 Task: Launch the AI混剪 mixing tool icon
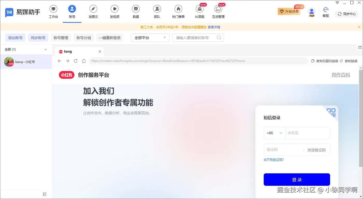(x=199, y=11)
